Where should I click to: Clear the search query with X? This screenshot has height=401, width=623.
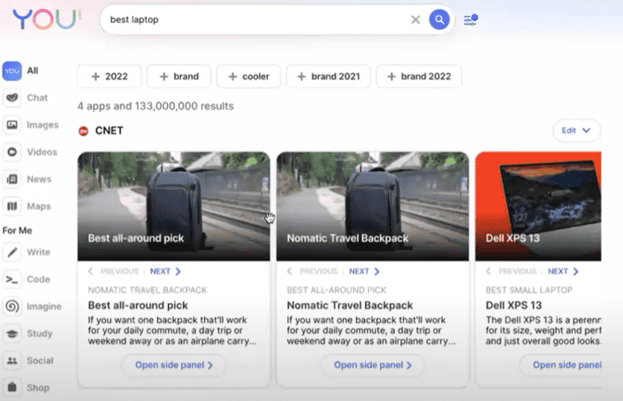pos(415,19)
